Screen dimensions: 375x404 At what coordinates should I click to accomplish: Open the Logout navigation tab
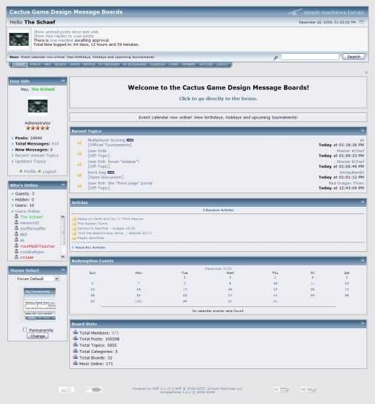(222, 65)
